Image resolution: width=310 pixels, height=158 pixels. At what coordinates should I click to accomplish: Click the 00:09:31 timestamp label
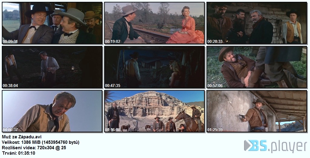point(10,41)
